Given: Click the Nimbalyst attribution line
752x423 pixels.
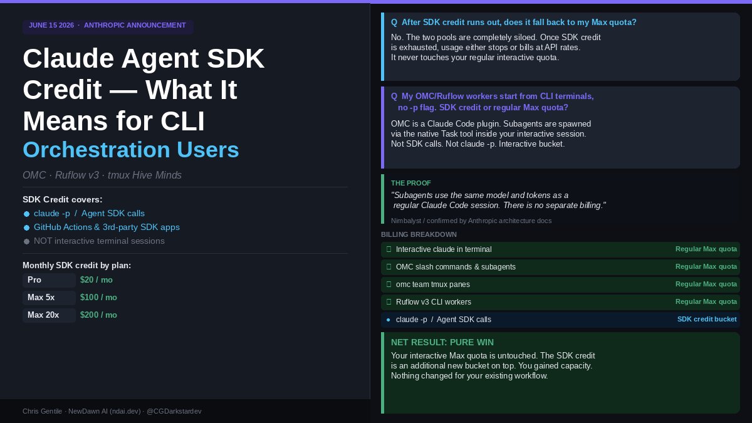Looking at the screenshot, I should pyautogui.click(x=471, y=221).
